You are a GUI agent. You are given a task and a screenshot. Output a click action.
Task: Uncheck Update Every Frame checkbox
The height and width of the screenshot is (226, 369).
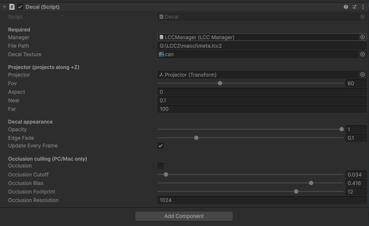click(x=161, y=146)
